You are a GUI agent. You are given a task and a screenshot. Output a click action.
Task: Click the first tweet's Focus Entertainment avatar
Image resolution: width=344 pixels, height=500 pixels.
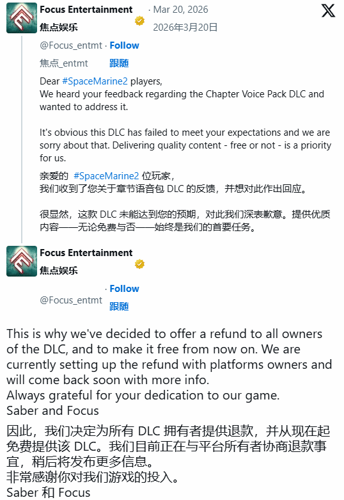(x=22, y=18)
